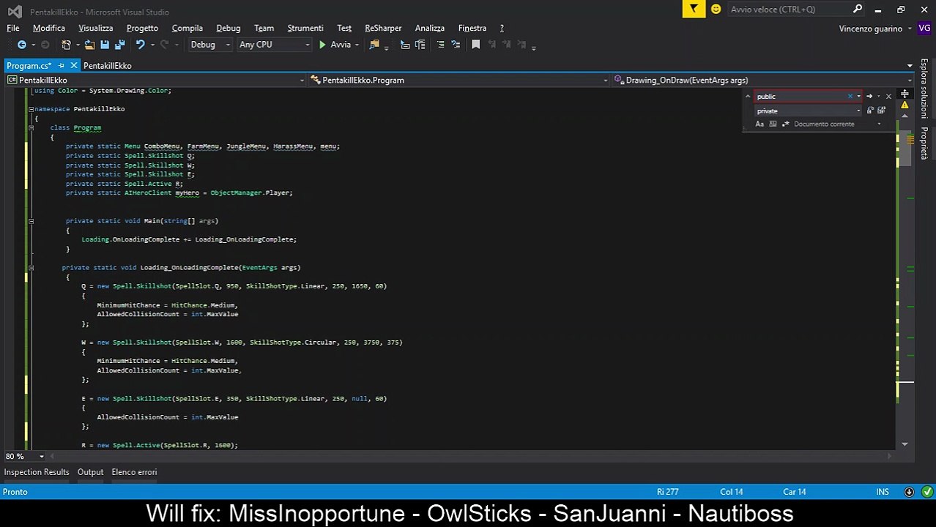Open the 'private' replace history dropdown
Image resolution: width=936 pixels, height=527 pixels.
858,111
